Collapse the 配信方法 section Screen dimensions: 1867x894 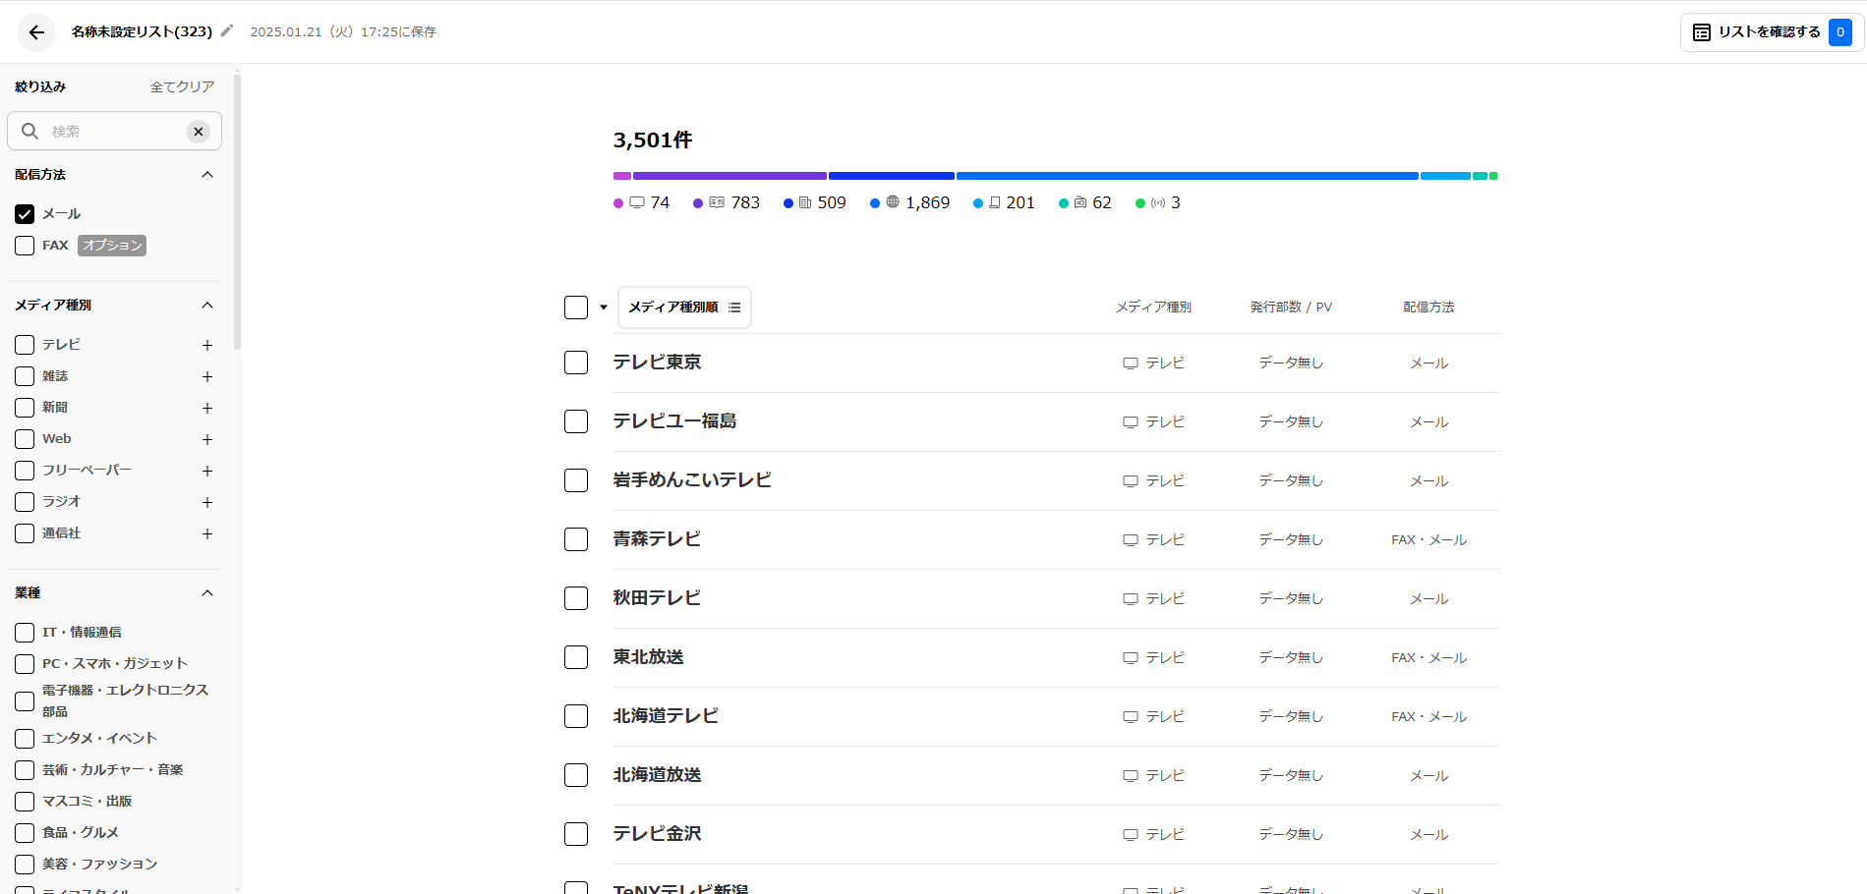(207, 175)
